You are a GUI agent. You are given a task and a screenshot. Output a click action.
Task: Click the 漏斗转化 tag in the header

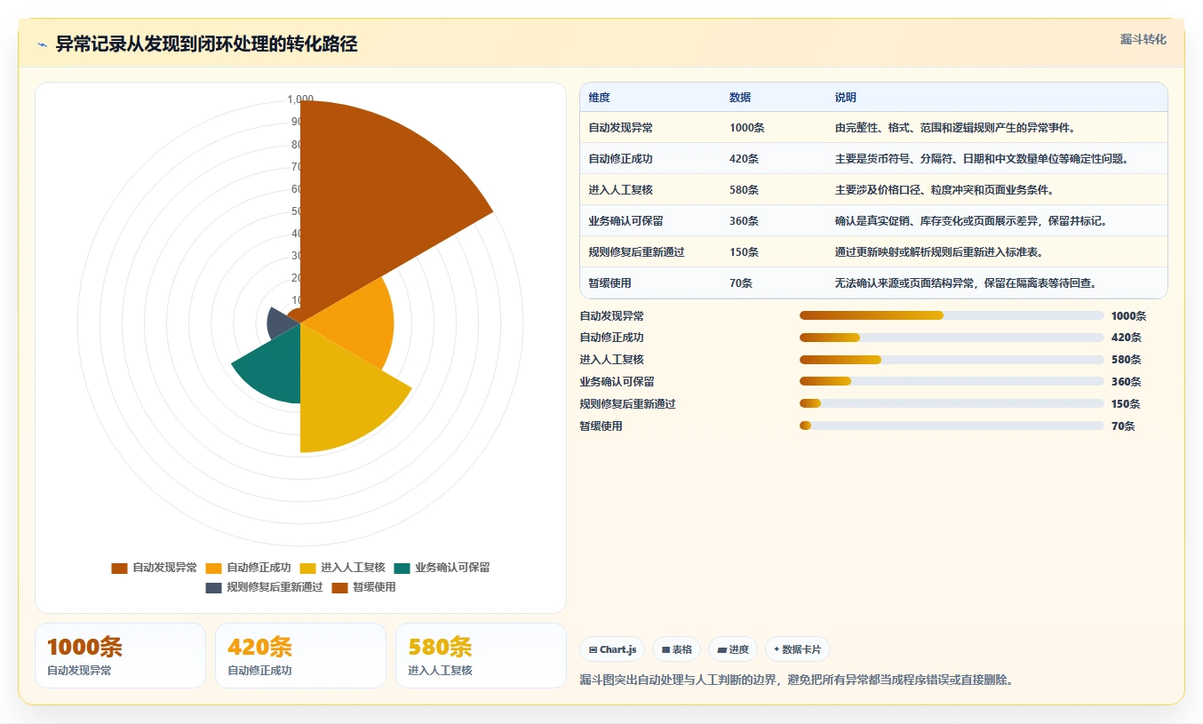(1143, 40)
